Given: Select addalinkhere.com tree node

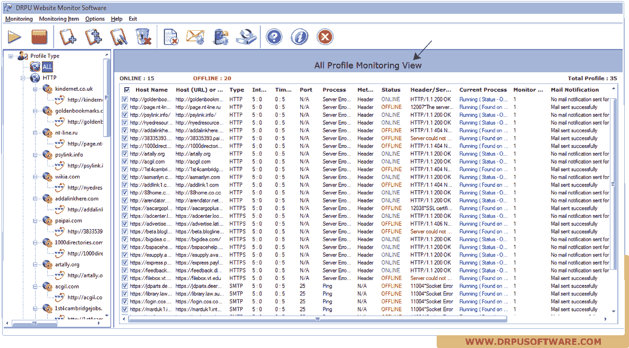Looking at the screenshot, I should 76,199.
